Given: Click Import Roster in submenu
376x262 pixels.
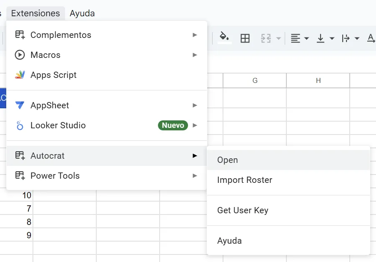Looking at the screenshot, I should pyautogui.click(x=288, y=180).
